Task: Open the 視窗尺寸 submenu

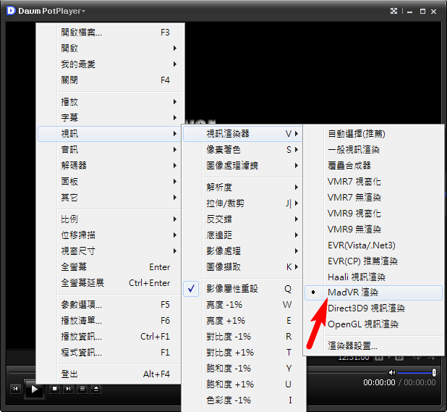Action: (109, 251)
